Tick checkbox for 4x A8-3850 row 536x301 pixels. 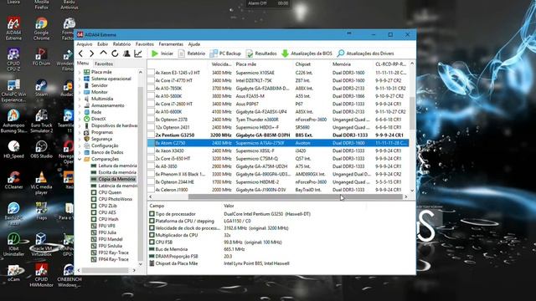coord(151,166)
